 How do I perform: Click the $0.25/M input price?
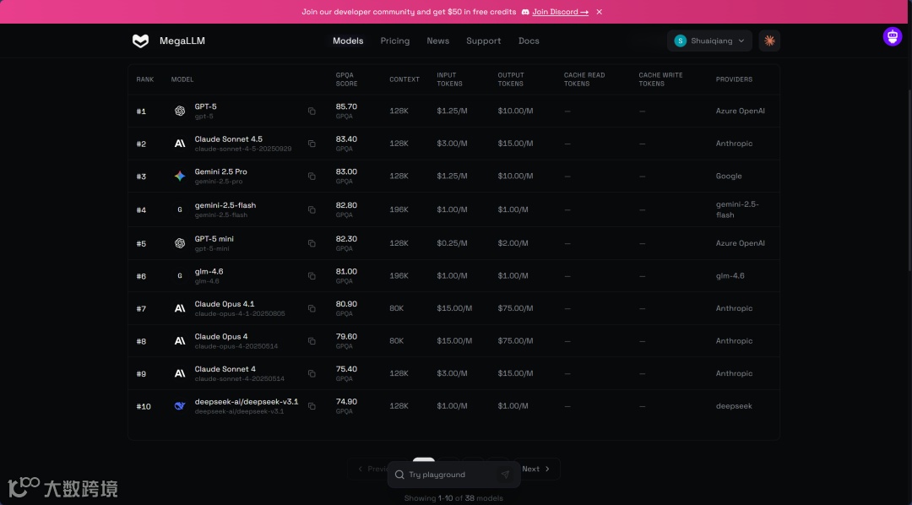pos(452,243)
